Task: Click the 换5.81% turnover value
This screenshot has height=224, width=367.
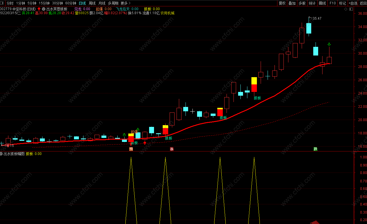Action: point(135,13)
